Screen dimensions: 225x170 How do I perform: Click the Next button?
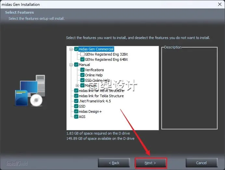point(151,163)
